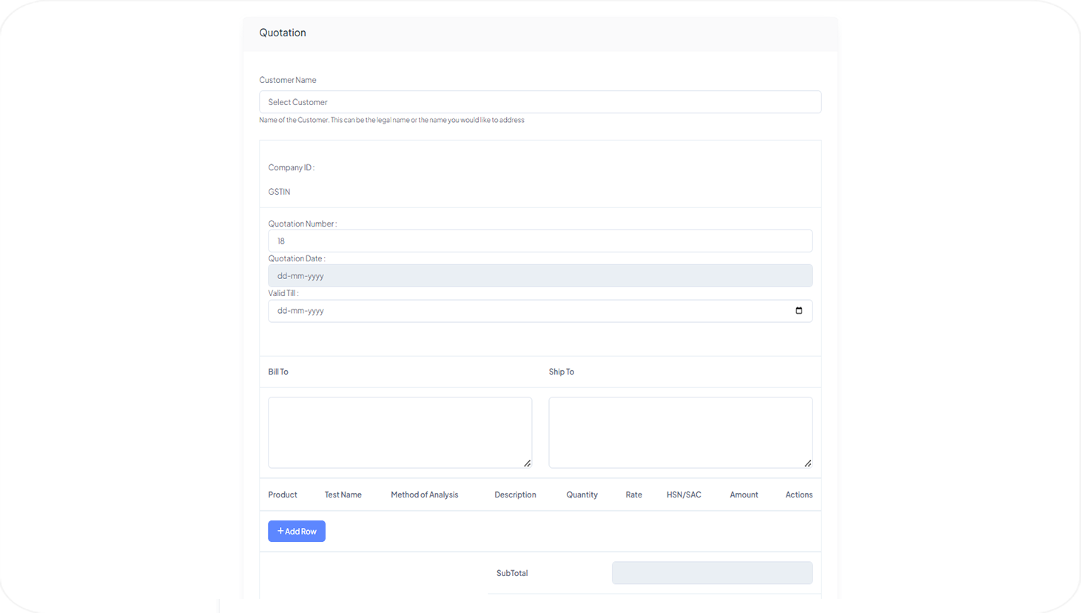Click the Quantity column header

click(582, 495)
